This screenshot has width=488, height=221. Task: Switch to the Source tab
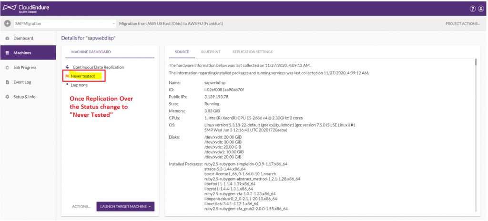[x=182, y=52]
